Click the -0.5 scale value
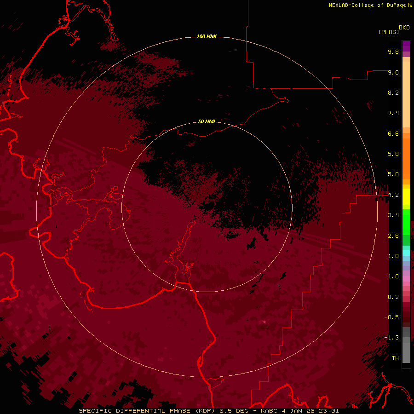This screenshot has width=414, height=414. point(391,317)
